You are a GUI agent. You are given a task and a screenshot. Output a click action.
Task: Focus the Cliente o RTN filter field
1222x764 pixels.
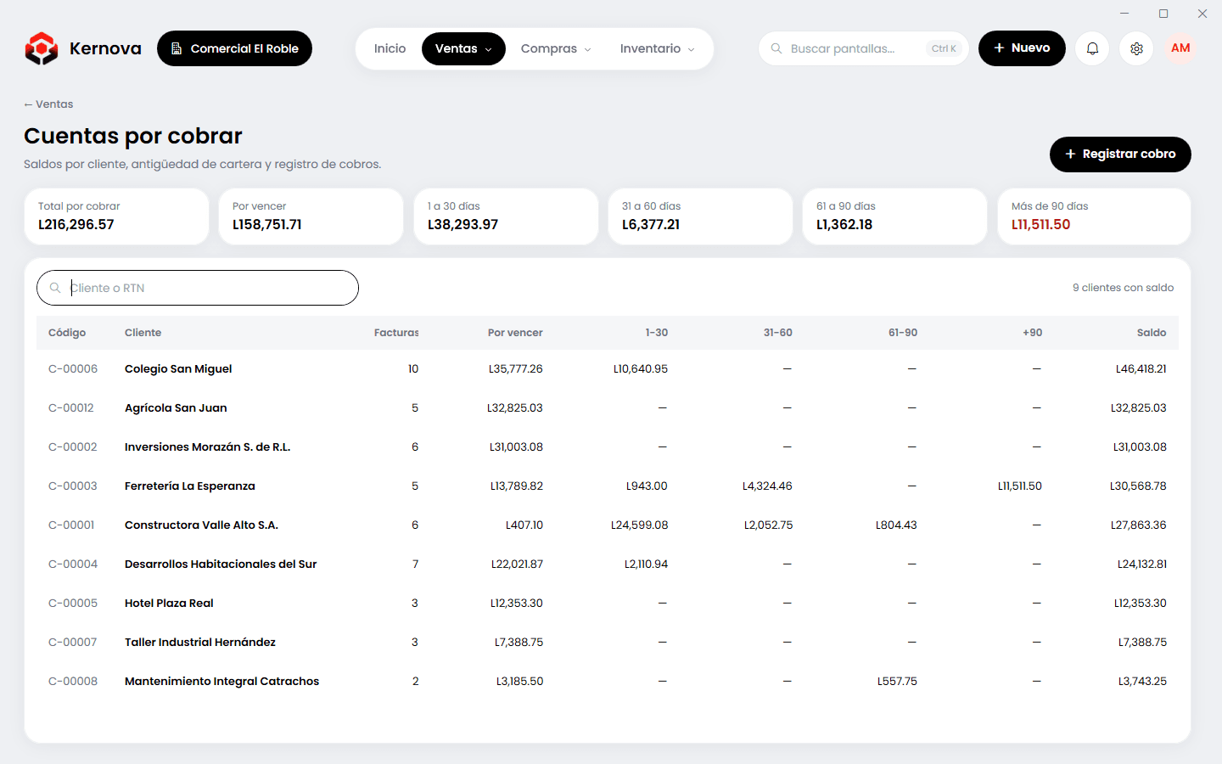click(198, 288)
